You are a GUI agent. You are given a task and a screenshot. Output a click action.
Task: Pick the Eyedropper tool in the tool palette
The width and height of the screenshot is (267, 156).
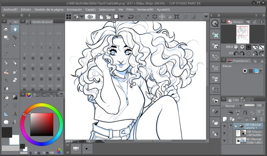tap(6, 54)
